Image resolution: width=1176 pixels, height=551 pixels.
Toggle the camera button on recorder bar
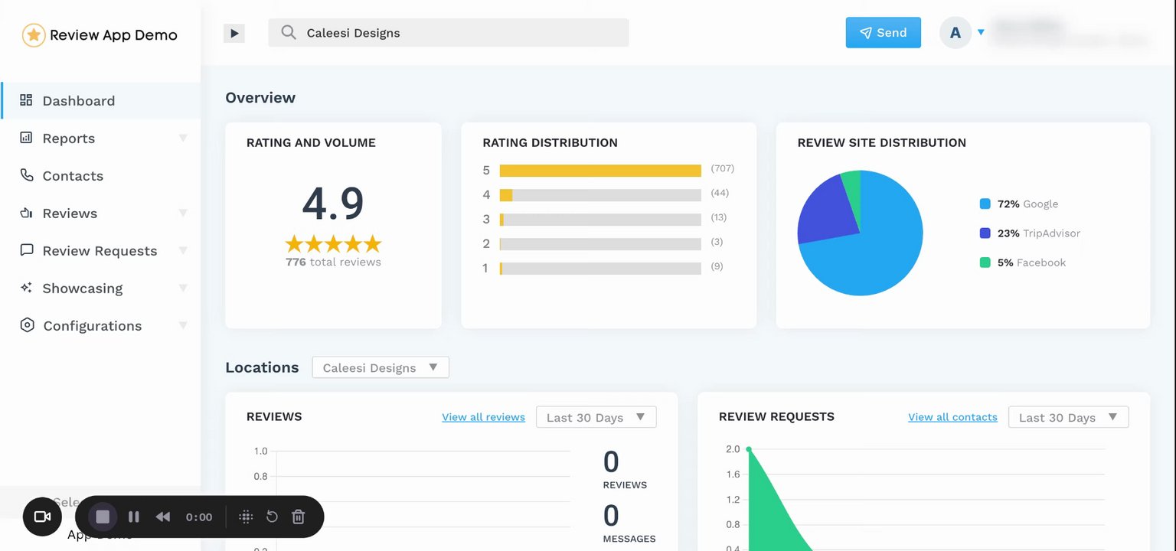coord(42,517)
